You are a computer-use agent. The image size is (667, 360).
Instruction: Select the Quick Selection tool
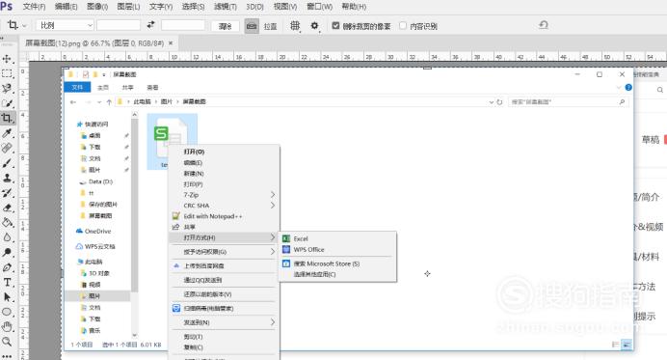[x=7, y=103]
